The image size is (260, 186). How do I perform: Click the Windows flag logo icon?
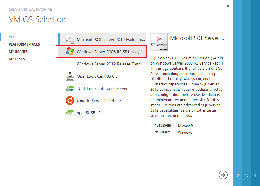(70, 52)
